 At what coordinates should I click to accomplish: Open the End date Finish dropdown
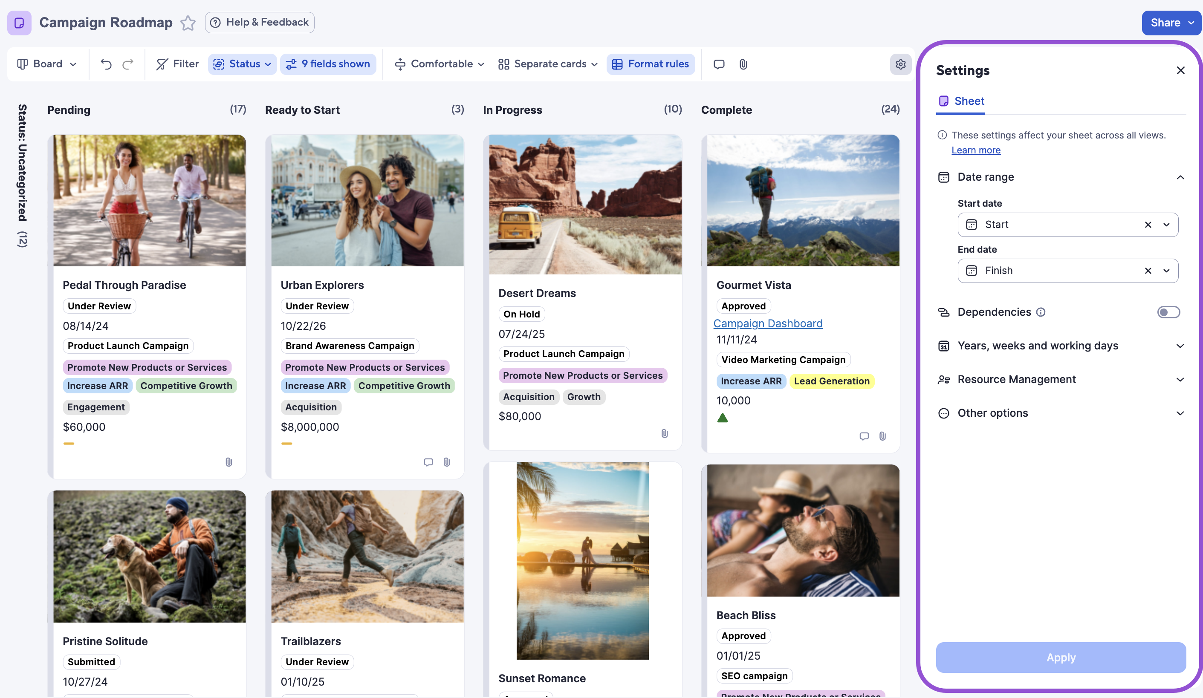1166,271
